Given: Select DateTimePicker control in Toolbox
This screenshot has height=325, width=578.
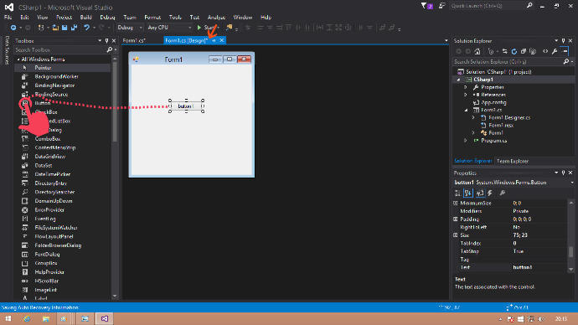Looking at the screenshot, I should pos(52,174).
